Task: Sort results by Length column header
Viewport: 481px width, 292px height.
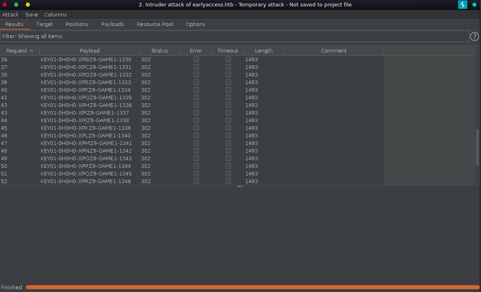Action: (264, 51)
